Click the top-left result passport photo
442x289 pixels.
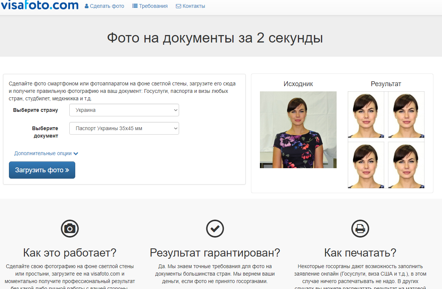pyautogui.click(x=366, y=115)
